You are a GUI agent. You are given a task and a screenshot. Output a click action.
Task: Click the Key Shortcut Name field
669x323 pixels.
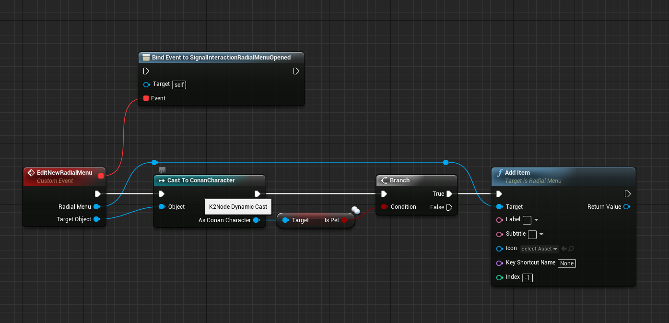(x=566, y=263)
